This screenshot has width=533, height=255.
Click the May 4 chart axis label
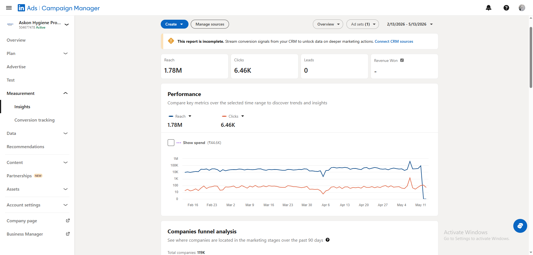[401, 205]
